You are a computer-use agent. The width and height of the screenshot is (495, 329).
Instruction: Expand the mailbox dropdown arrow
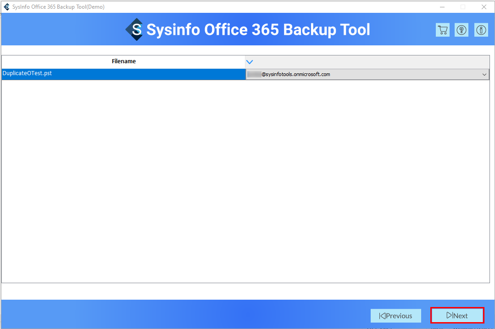pos(484,74)
